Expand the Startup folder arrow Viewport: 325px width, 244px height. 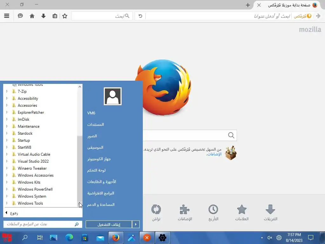[x=7, y=140]
